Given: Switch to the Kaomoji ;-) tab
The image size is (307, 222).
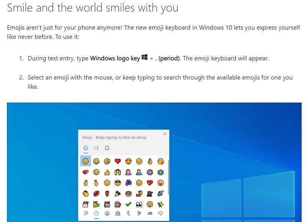Looking at the screenshot, I should [x=96, y=148].
